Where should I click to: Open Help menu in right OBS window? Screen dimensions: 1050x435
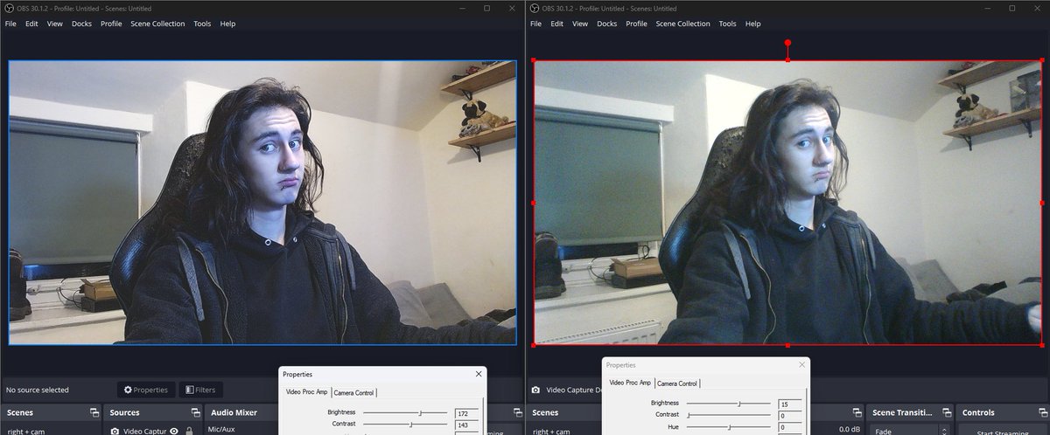752,24
